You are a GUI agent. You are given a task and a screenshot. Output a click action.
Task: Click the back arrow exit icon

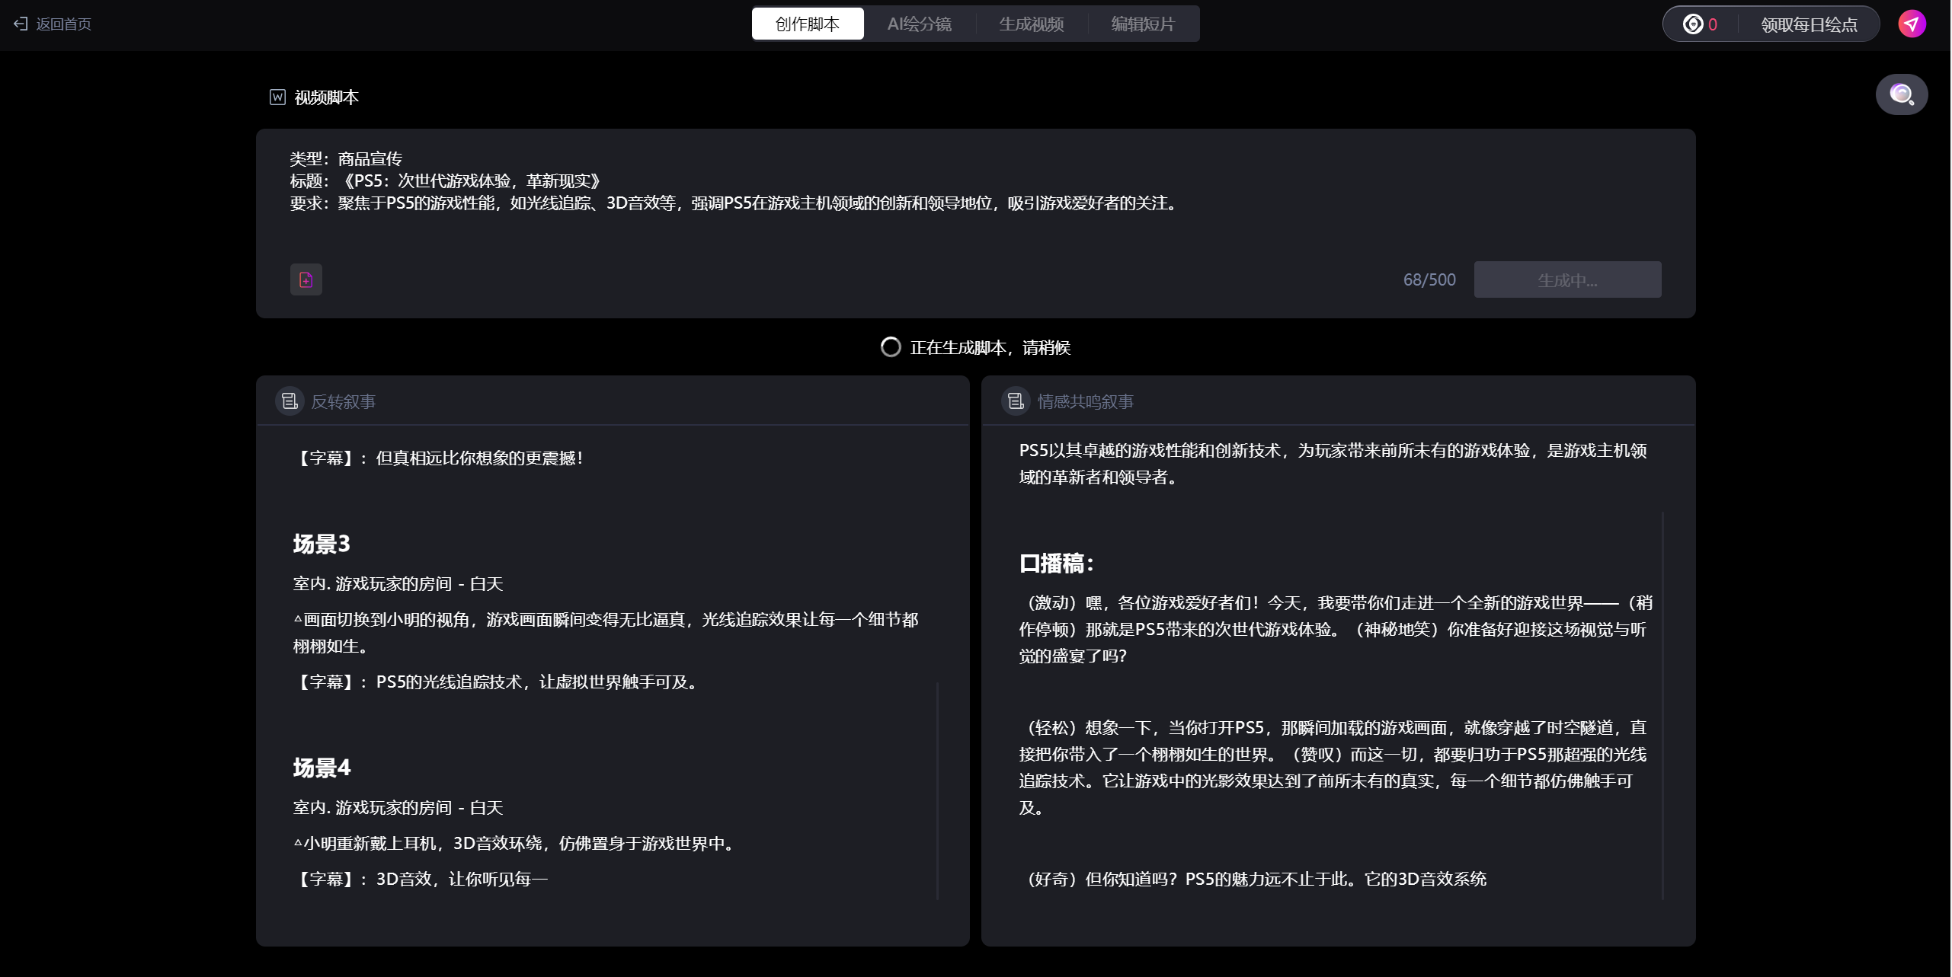pyautogui.click(x=21, y=24)
